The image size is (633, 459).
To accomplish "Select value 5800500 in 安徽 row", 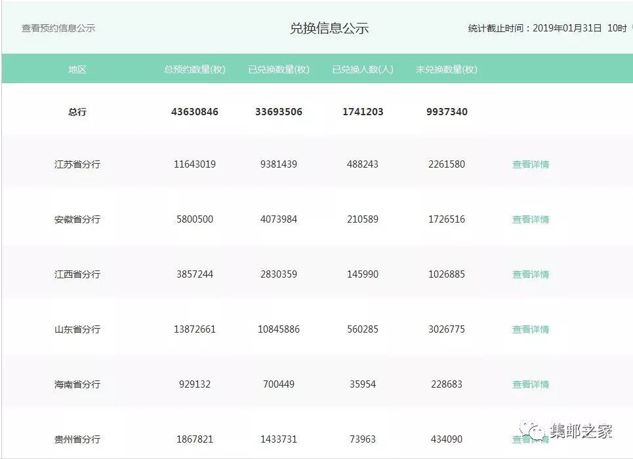I will pos(195,219).
